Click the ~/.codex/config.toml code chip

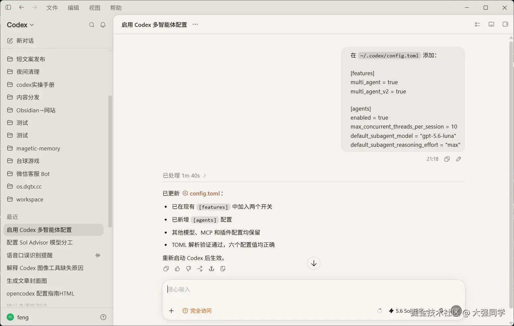(389, 56)
